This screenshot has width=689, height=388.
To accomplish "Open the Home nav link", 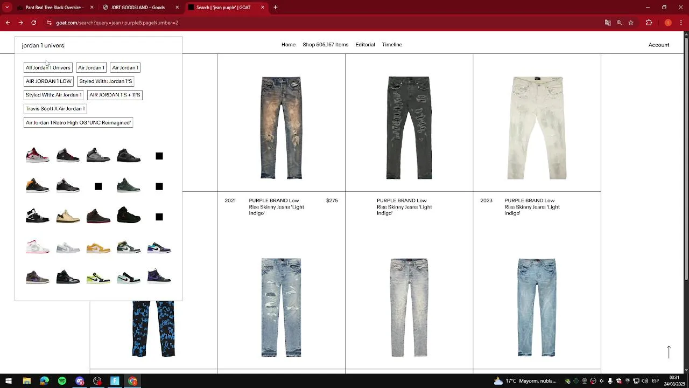I will point(289,45).
